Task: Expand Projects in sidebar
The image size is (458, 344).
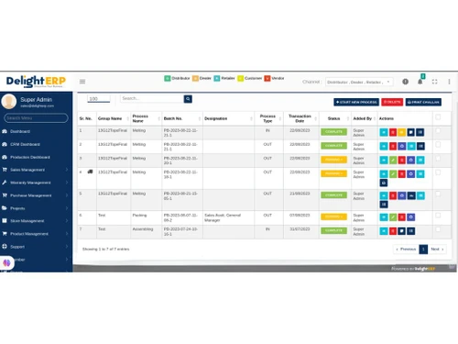Action: pyautogui.click(x=36, y=208)
